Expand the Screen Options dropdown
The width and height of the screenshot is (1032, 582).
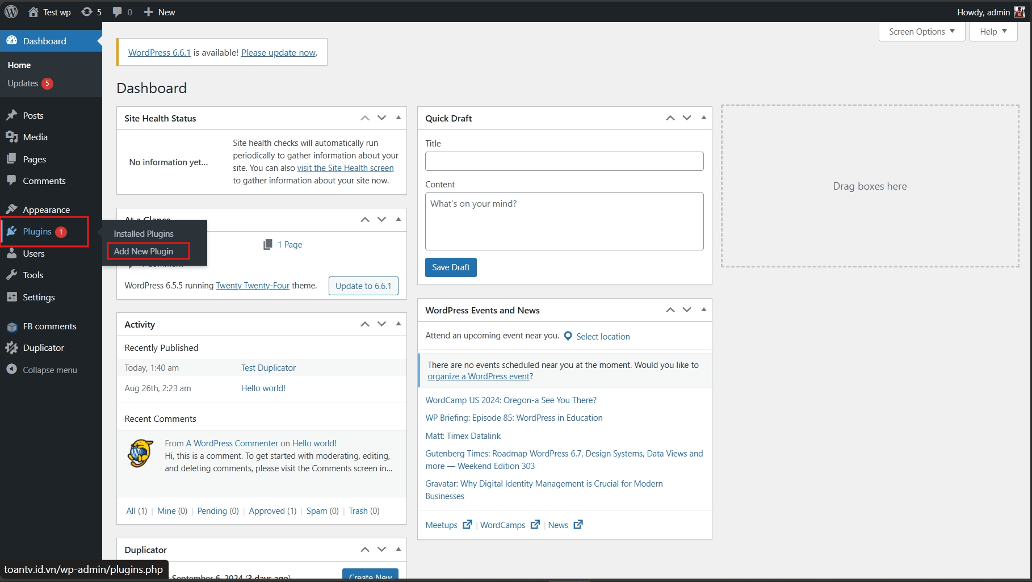(921, 32)
